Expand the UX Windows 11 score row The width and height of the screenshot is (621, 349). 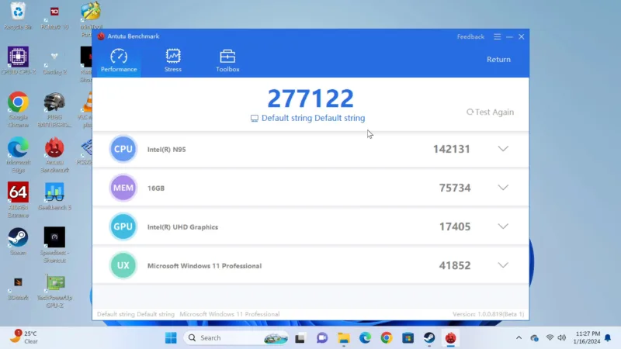(502, 265)
